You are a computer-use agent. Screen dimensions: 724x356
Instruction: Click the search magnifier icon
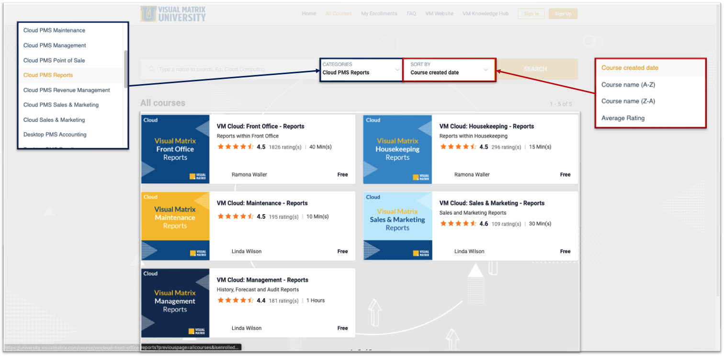(x=151, y=70)
